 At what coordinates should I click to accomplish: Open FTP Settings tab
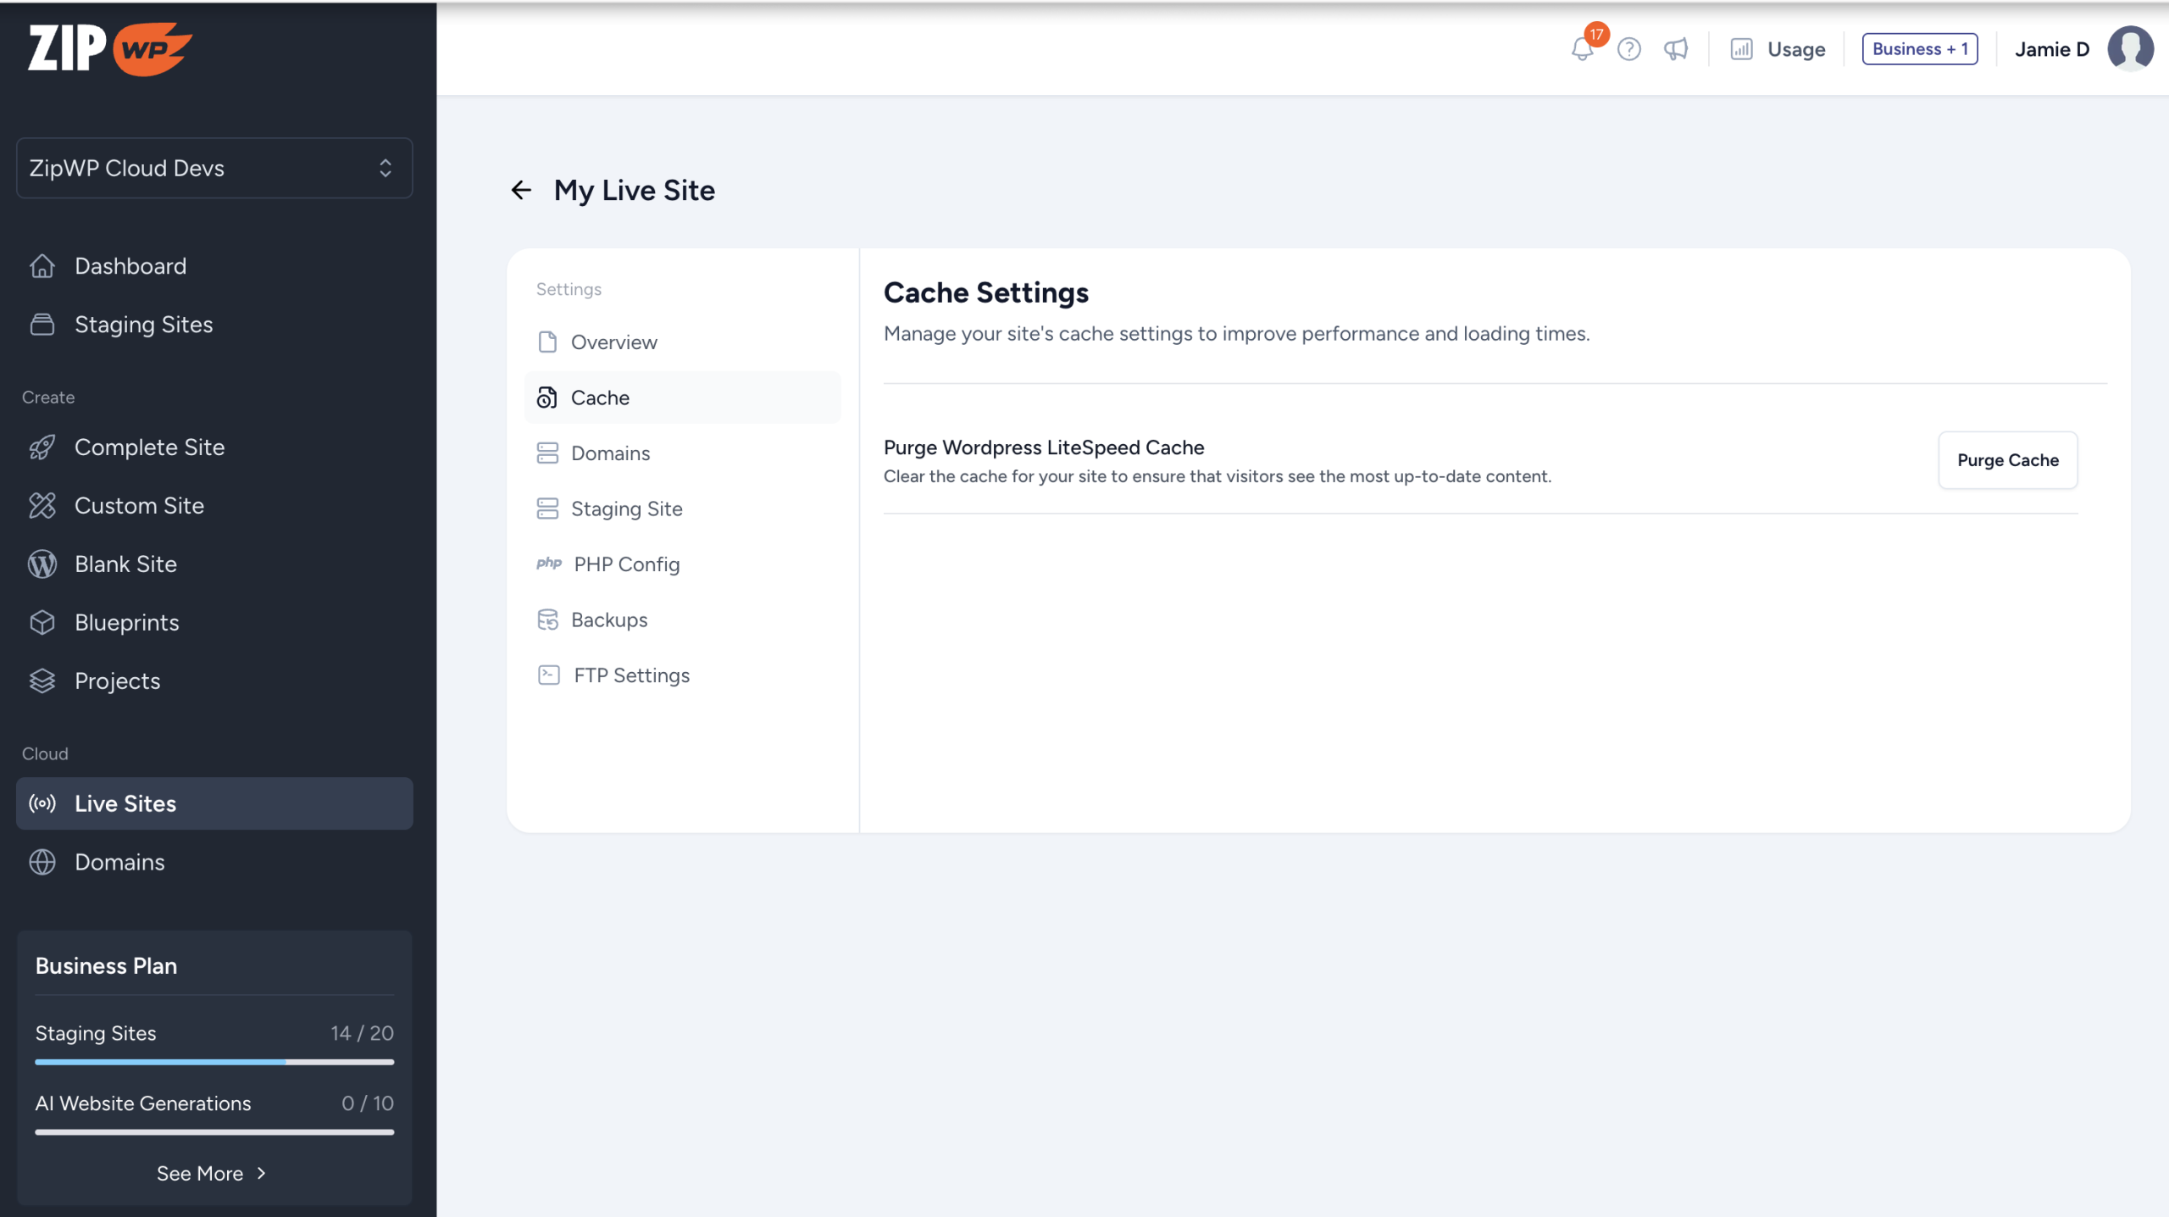click(631, 675)
